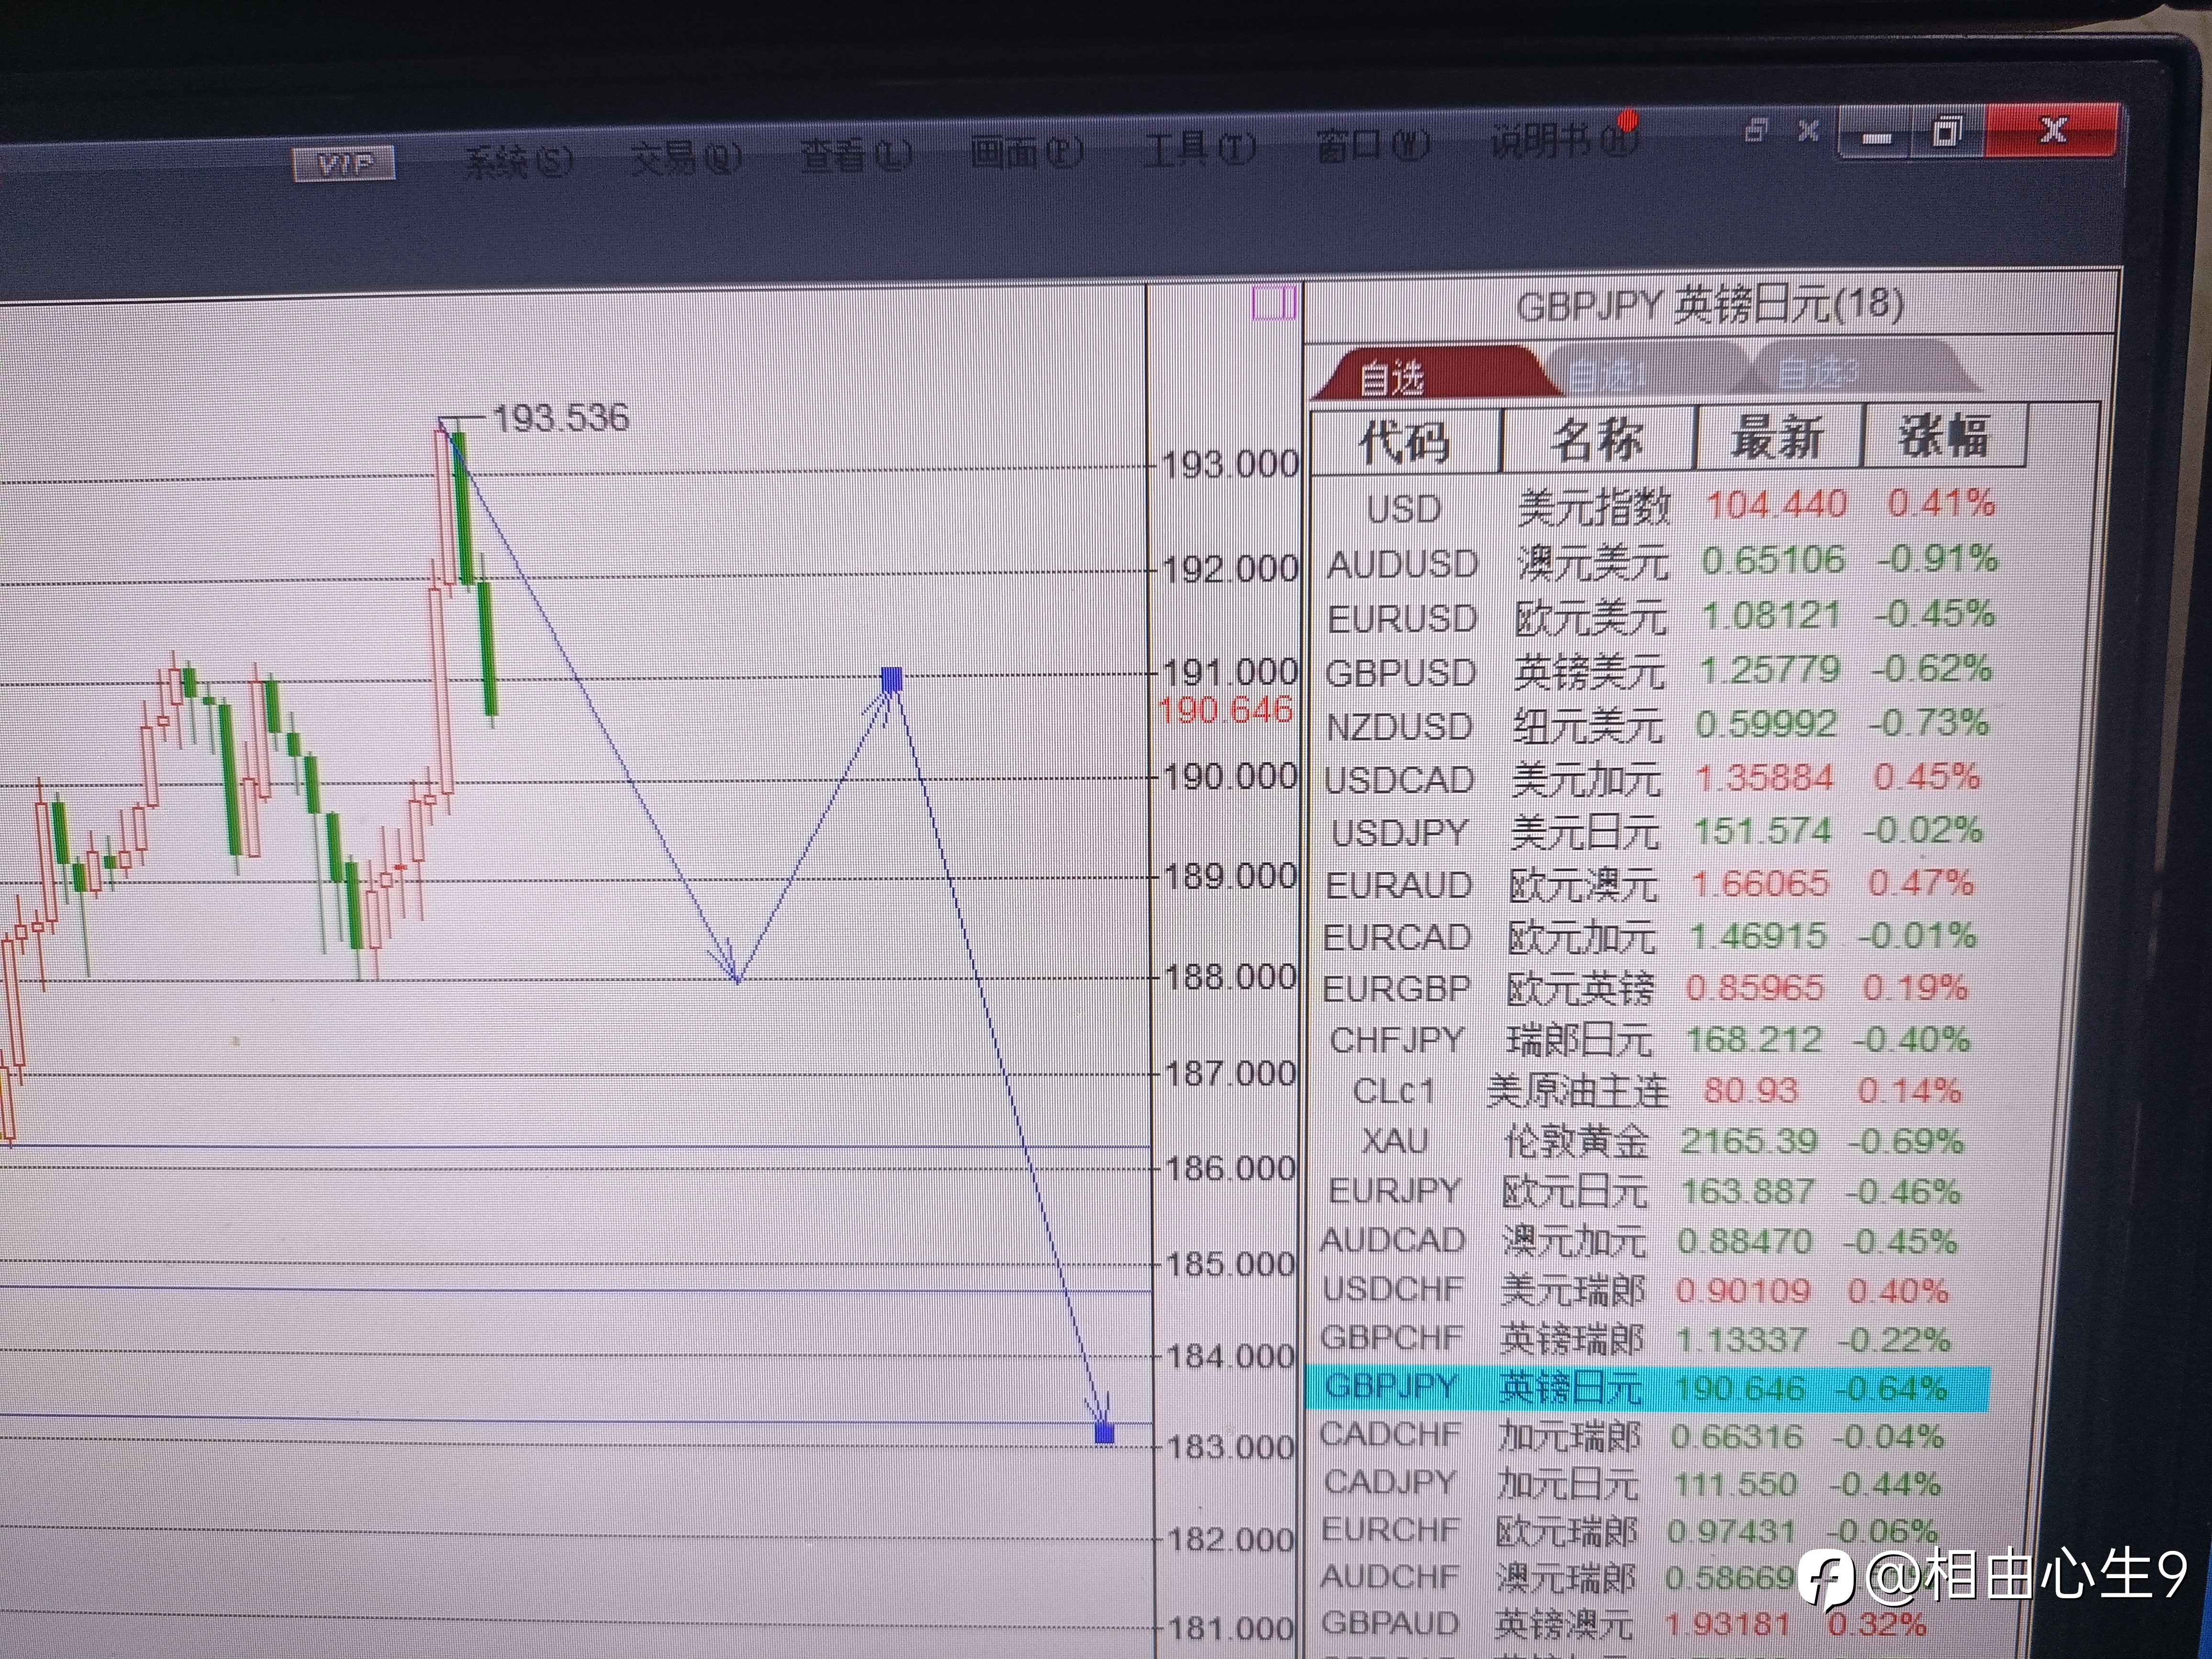The image size is (2212, 1659).
Task: Click the restore-down window button
Action: pyautogui.click(x=1947, y=131)
